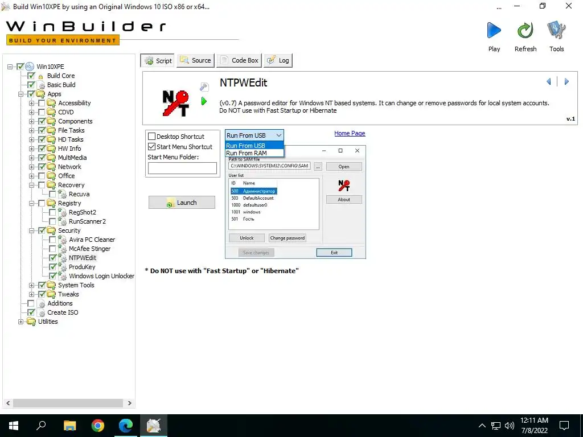The image size is (583, 437).
Task: Expand the Accessibility folder
Action: pos(31,104)
